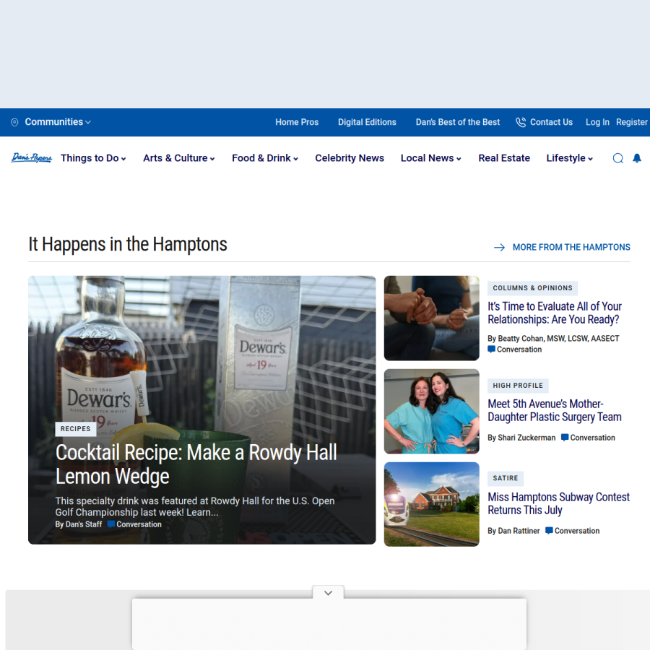Image resolution: width=650 pixels, height=650 pixels.
Task: Expand the Local News chevron
Action: [459, 159]
